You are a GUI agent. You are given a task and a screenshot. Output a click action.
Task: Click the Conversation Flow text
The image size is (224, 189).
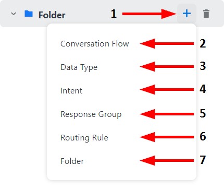(x=95, y=44)
